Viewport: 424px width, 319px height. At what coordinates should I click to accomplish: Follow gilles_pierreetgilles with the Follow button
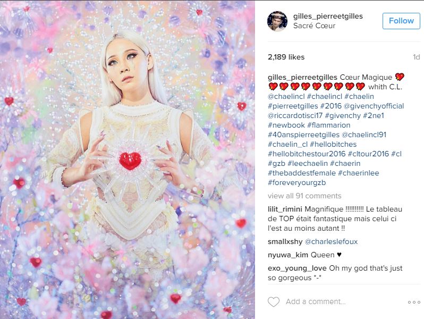tap(401, 21)
